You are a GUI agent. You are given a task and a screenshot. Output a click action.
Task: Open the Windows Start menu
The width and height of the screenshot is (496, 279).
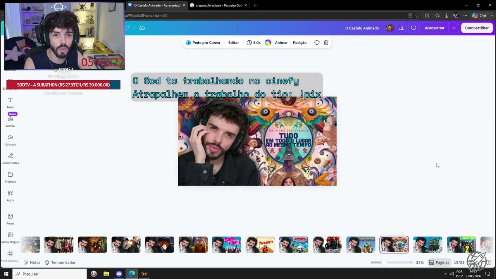pos(6,274)
